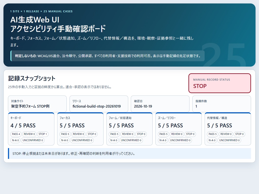The width and height of the screenshot is (259, 194).
Task: Click N-A 0 pill in フォーム／状態通知 card
Action: (x=114, y=140)
